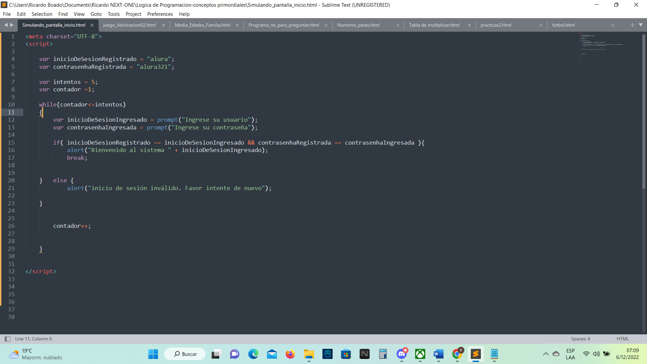Place cursor on contador++; line

72,226
